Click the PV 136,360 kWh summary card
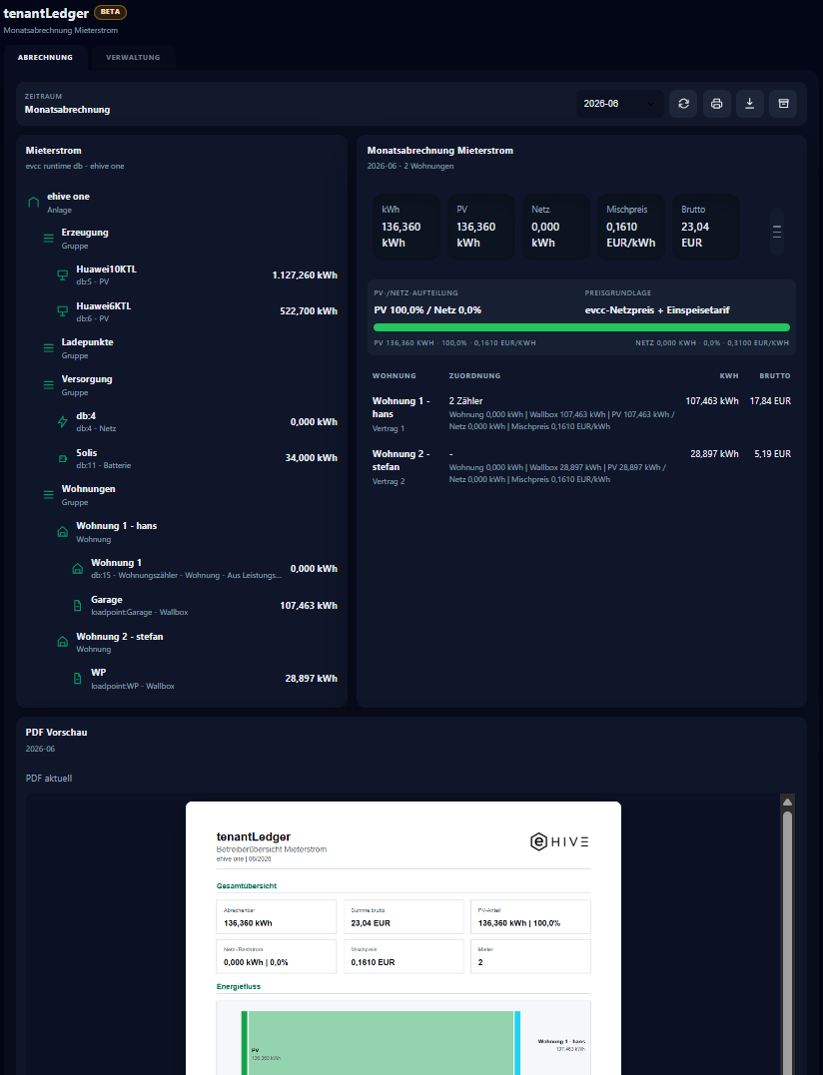The width and height of the screenshot is (823, 1075). pos(481,227)
